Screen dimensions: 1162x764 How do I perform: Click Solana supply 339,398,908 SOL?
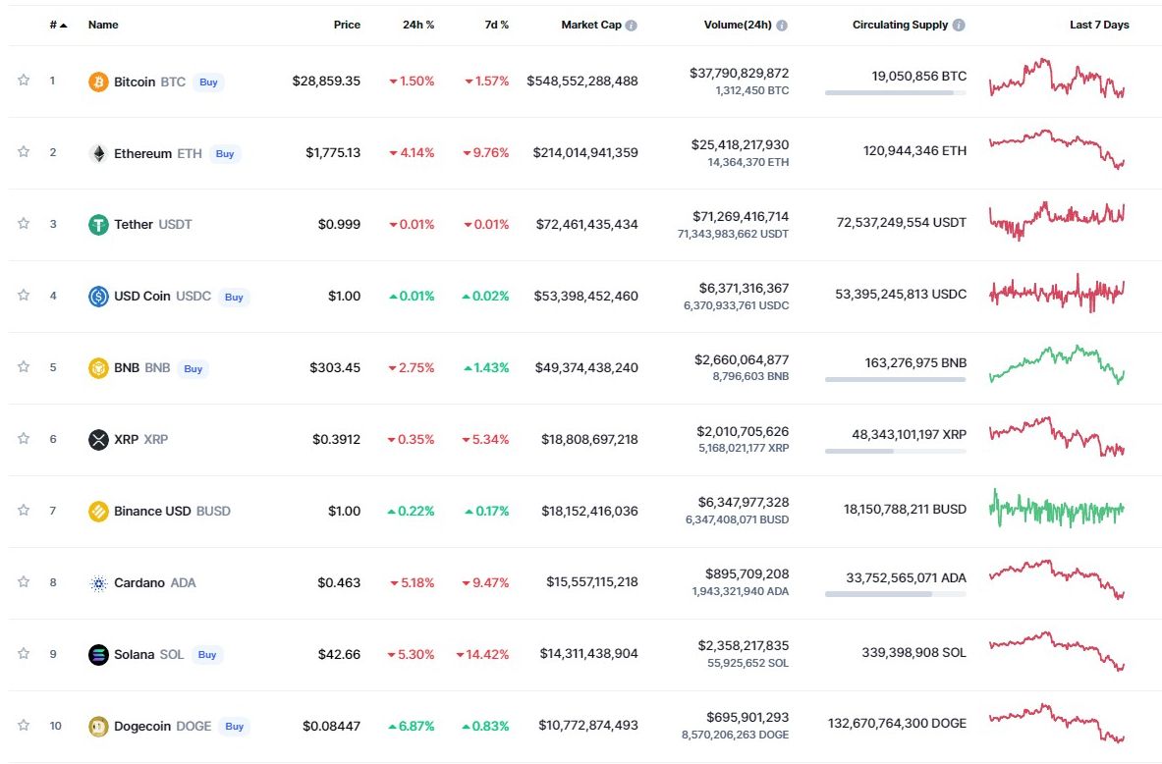point(913,653)
